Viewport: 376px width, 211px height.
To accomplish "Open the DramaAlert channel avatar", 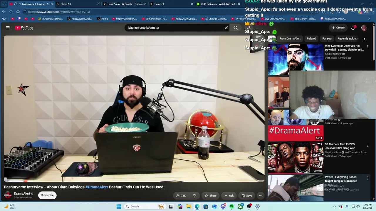I will coord(8,195).
